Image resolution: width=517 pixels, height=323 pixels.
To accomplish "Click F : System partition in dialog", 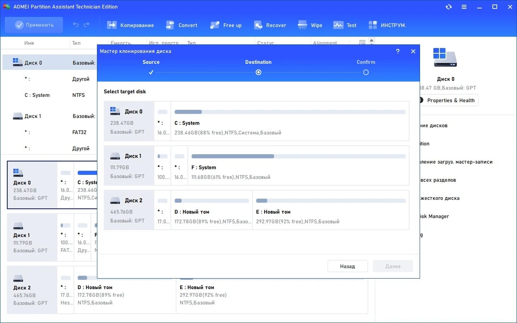I will [x=298, y=166].
